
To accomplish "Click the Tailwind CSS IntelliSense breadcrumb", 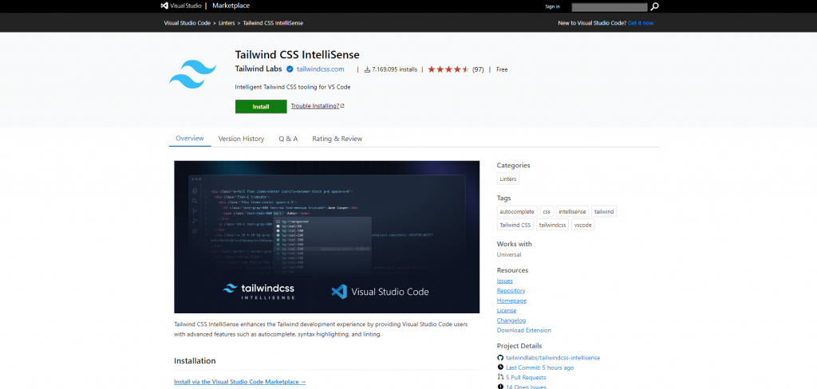I will pos(273,23).
